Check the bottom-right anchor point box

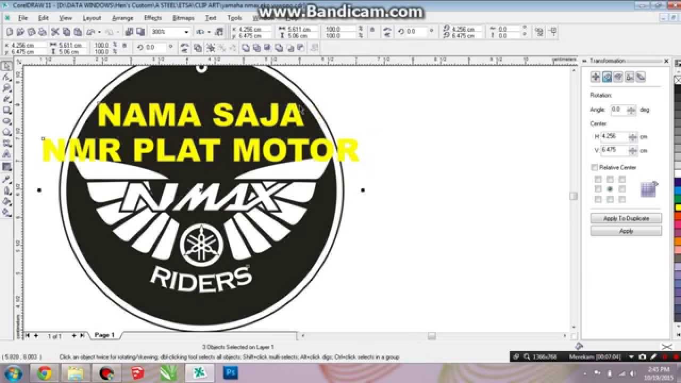click(622, 199)
